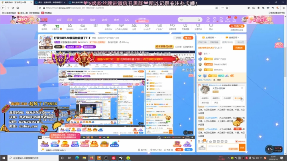The image size is (287, 161).
Task: Open Douyu 首页 nav item
Action: [59, 20]
